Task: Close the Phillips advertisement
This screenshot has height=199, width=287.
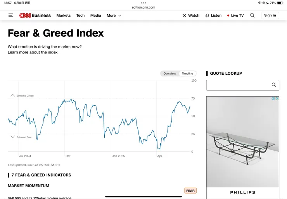Action: tap(277, 99)
